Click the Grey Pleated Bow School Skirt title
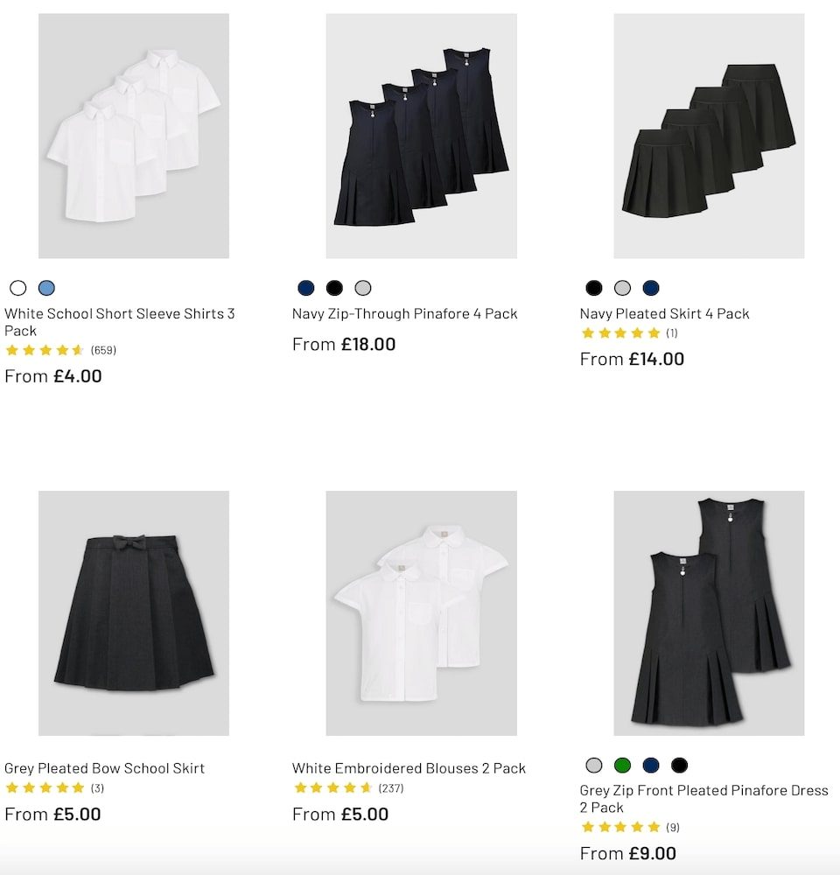The image size is (840, 875). point(104,768)
